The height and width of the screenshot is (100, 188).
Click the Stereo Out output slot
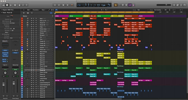(15, 65)
